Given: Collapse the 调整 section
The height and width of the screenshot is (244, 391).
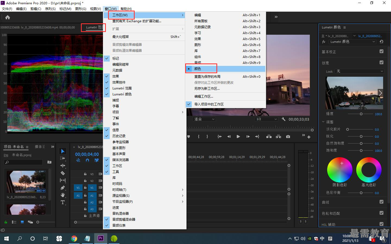Looking at the screenshot, I should tap(323, 122).
